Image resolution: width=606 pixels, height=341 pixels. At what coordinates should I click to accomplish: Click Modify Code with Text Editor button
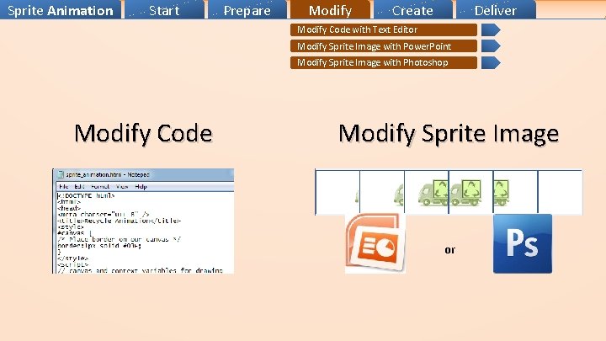384,29
